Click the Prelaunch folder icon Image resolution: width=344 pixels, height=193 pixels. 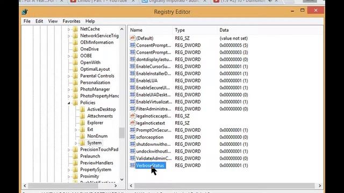click(75, 156)
